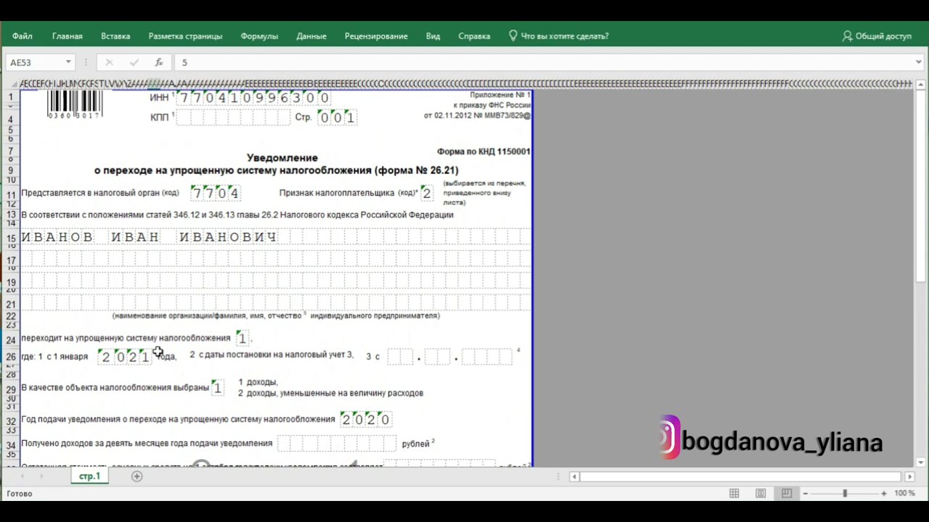
Task: Click the notification year 2020 cells
Action: point(366,419)
